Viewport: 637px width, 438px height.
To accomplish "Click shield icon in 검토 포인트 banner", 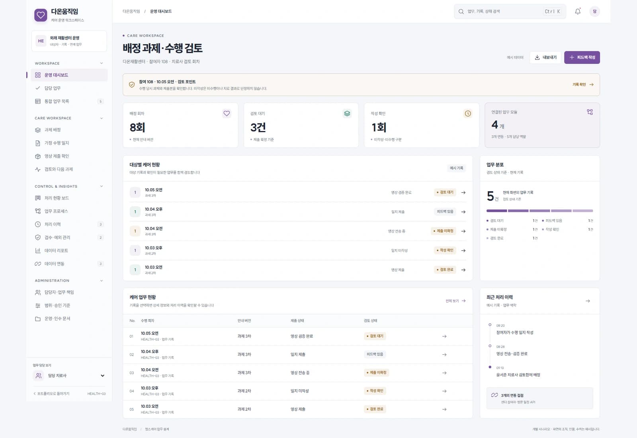I will tap(132, 85).
